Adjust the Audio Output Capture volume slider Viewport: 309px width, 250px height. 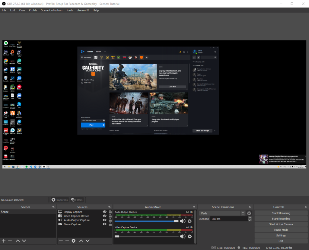[176, 221]
